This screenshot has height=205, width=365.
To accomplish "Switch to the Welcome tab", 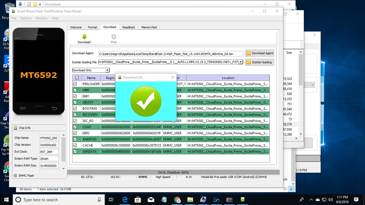I will [76, 27].
